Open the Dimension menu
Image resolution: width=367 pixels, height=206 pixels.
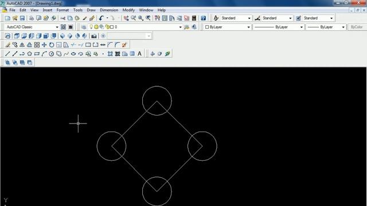[109, 10]
